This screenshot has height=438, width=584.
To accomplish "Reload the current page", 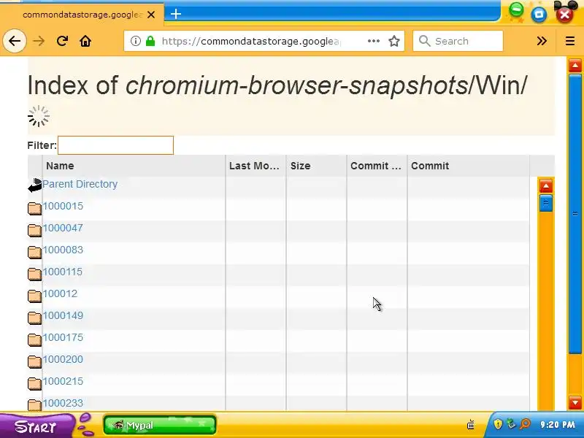I will pos(62,41).
